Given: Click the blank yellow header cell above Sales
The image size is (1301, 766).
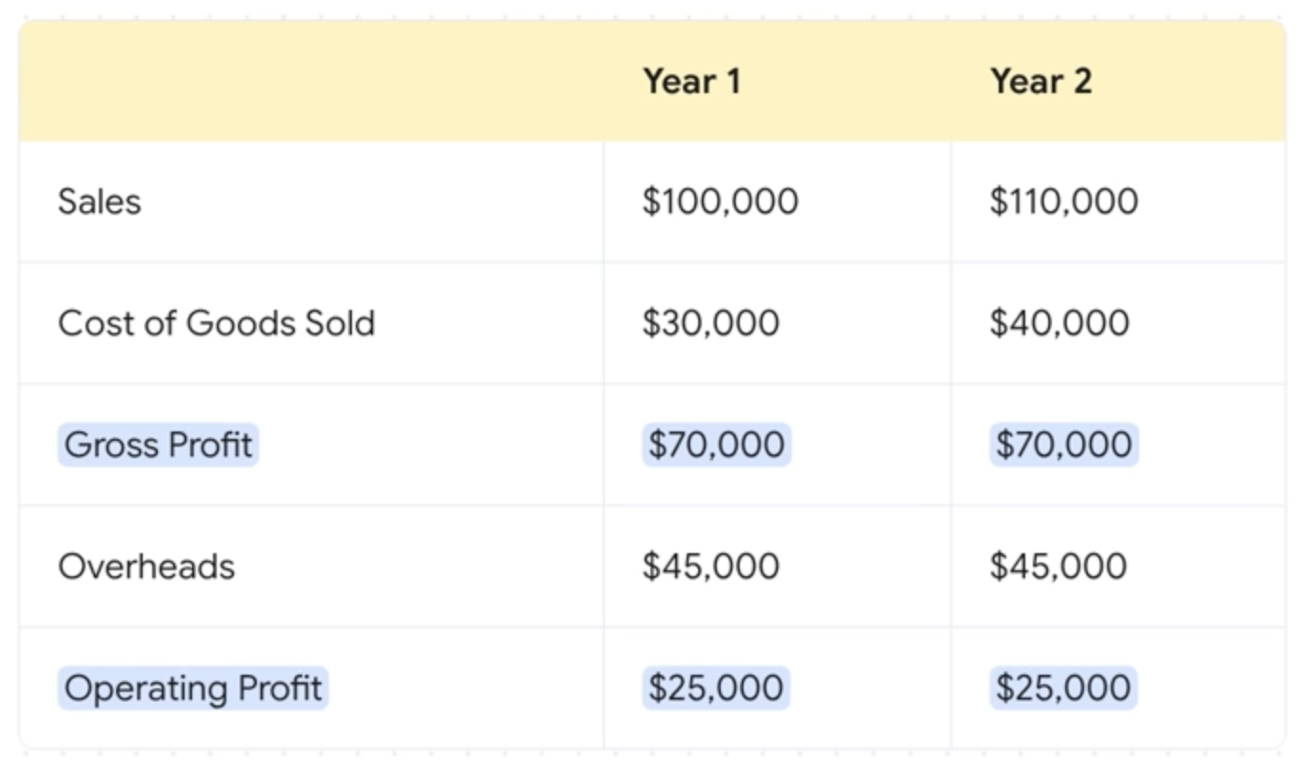Looking at the screenshot, I should tap(310, 82).
